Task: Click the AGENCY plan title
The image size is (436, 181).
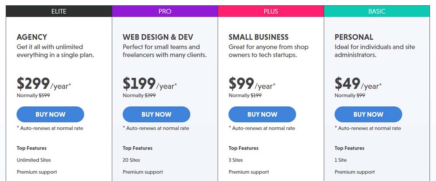Action: coord(32,37)
